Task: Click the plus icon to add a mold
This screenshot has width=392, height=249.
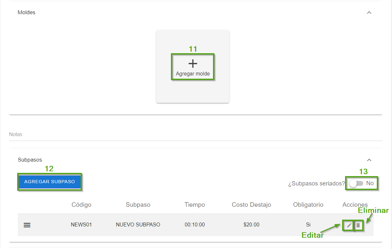Action: pos(193,64)
